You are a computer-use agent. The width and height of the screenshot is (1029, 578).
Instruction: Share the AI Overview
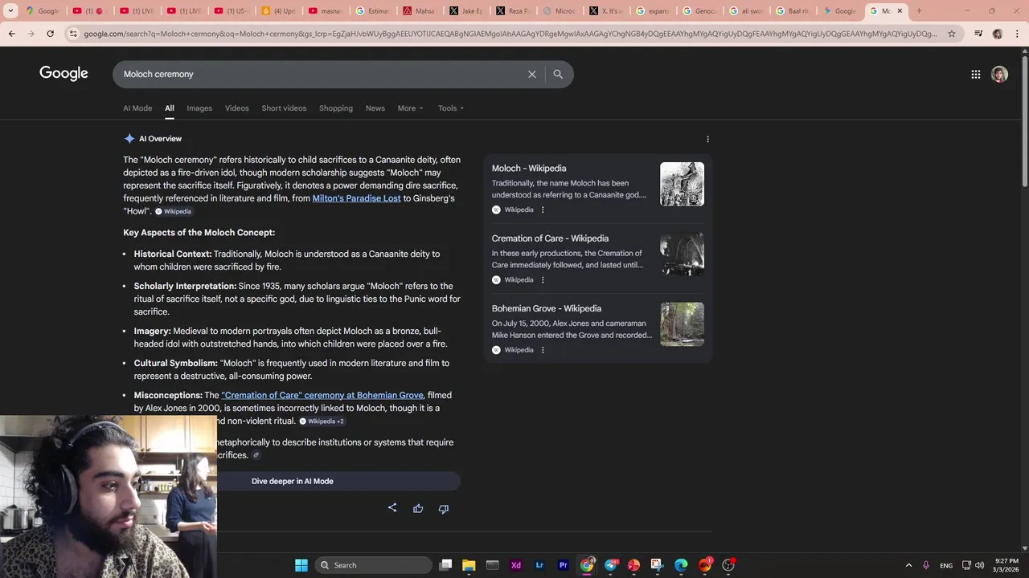tap(392, 508)
